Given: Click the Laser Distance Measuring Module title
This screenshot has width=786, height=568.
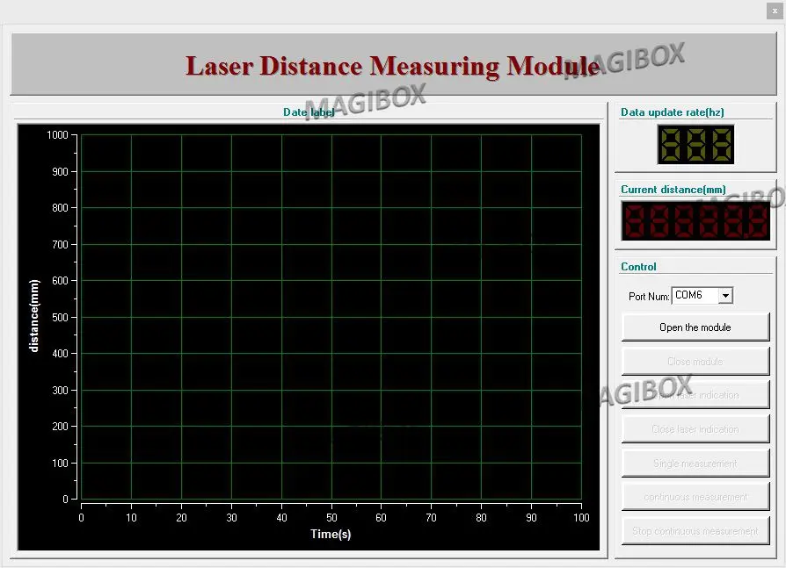Looking at the screenshot, I should click(x=392, y=66).
